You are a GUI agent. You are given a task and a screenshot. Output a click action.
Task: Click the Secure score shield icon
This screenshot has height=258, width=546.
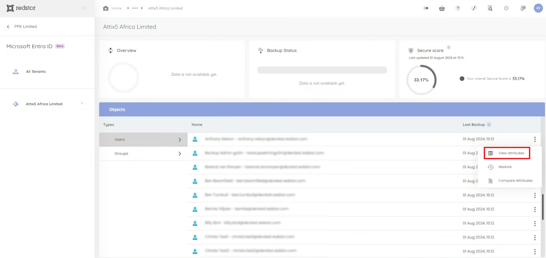[x=411, y=50]
